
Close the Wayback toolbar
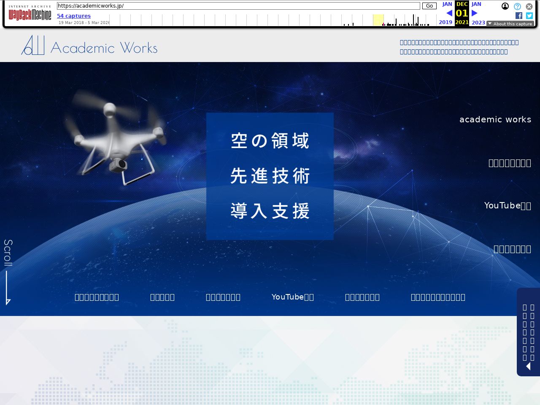coord(529,6)
